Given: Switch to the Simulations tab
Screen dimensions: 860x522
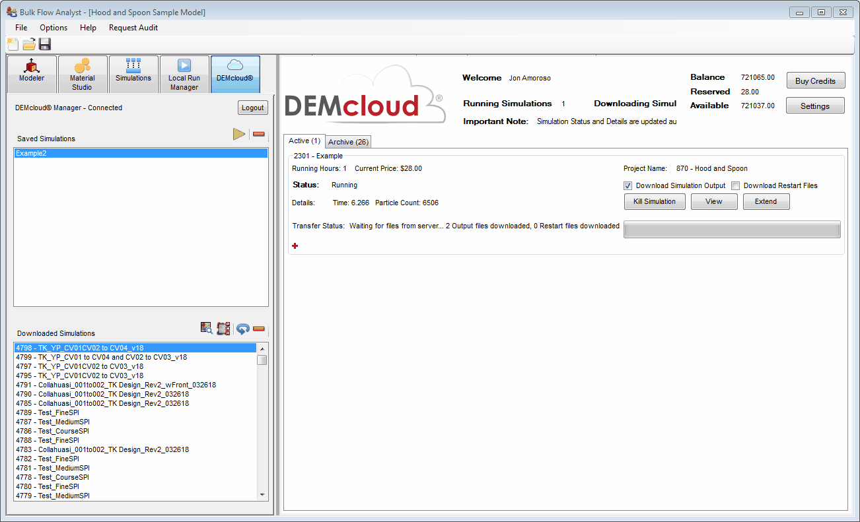Looking at the screenshot, I should click(133, 74).
